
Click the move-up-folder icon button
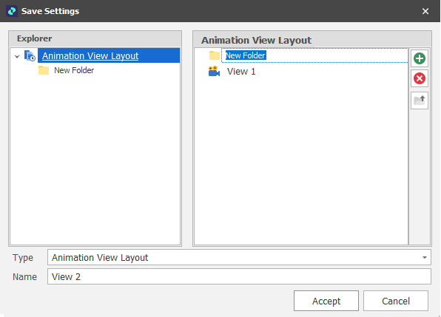[420, 100]
